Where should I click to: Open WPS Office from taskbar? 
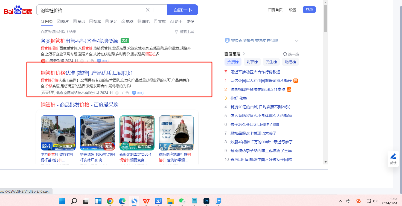[x=146, y=201]
